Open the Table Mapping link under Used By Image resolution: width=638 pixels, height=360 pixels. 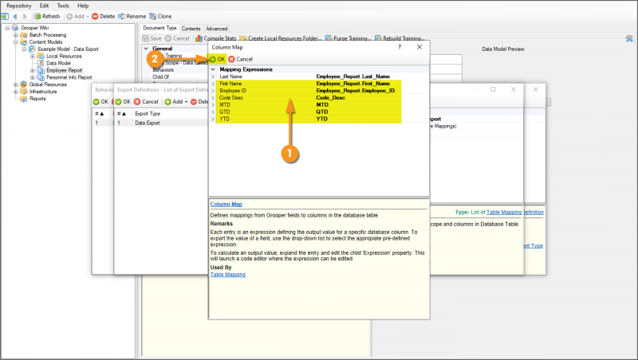pos(228,275)
